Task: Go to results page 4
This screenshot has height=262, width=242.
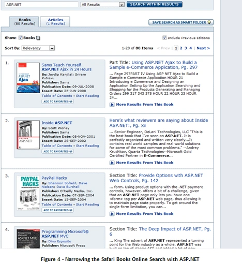Action: click(x=190, y=48)
